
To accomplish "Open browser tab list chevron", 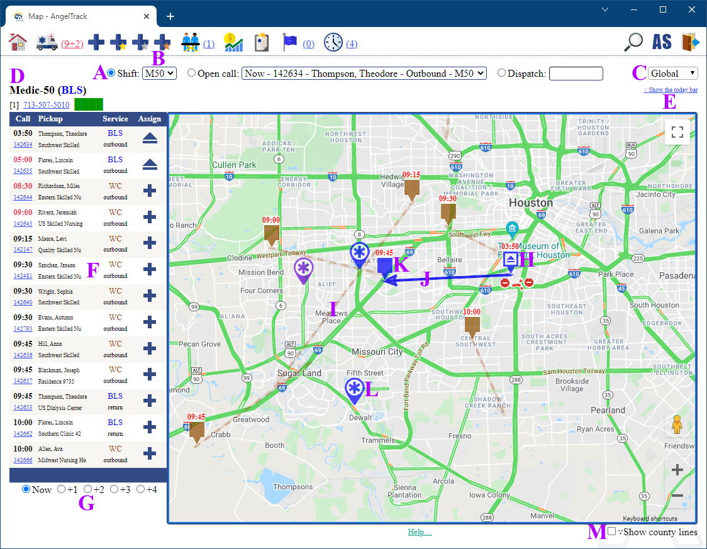I will click(x=605, y=9).
